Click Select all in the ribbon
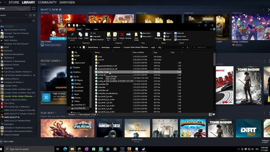The height and width of the screenshot is (152, 270). (x=179, y=33)
